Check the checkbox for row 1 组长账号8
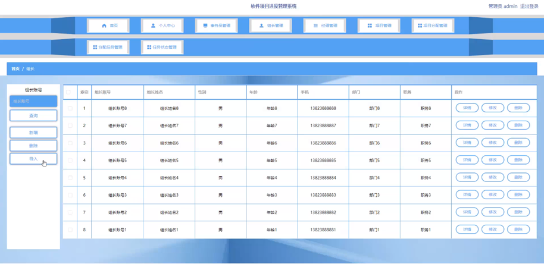The height and width of the screenshot is (264, 544). coord(70,108)
